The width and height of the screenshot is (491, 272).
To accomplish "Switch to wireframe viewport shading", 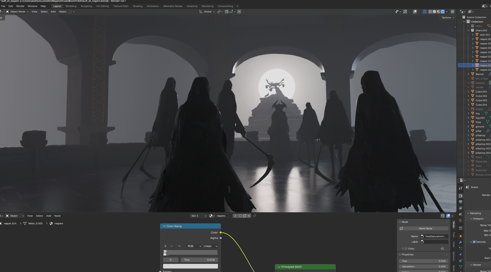I will click(x=430, y=12).
